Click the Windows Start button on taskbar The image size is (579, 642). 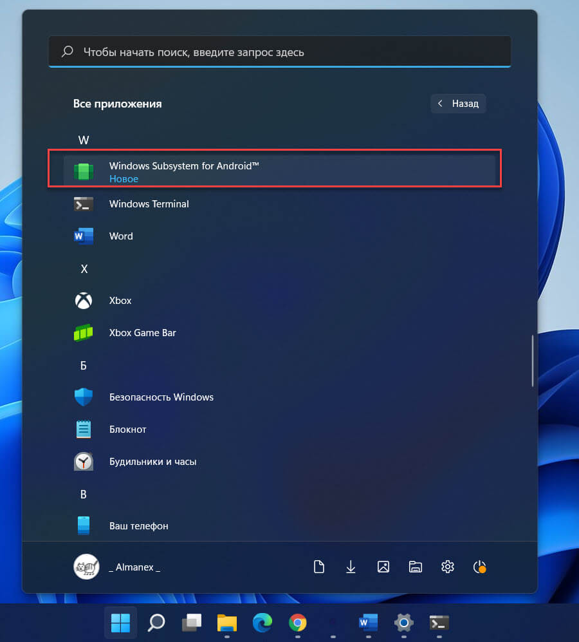pyautogui.click(x=121, y=623)
